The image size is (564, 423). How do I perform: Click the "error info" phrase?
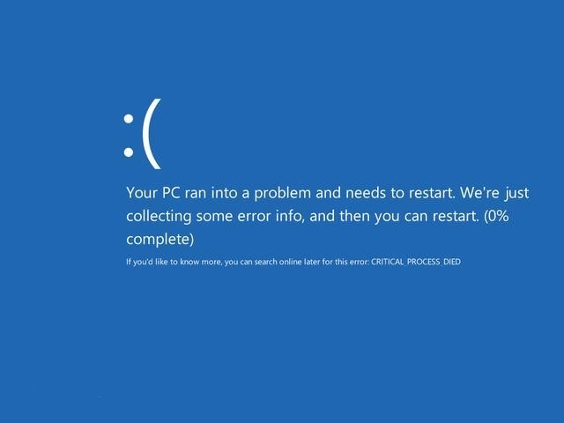coord(269,216)
